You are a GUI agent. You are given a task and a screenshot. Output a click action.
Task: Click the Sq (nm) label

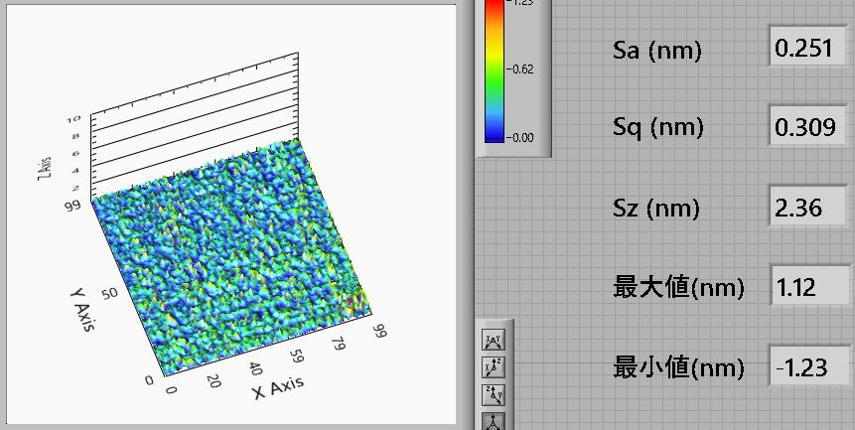pos(657,128)
